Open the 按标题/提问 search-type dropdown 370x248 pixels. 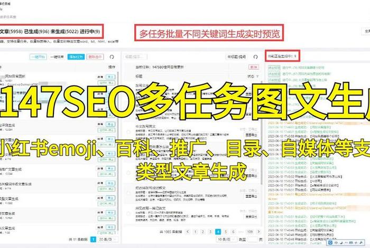236,57
